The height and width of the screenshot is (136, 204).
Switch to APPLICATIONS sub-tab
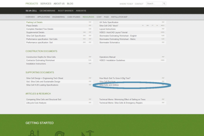click(x=43, y=17)
